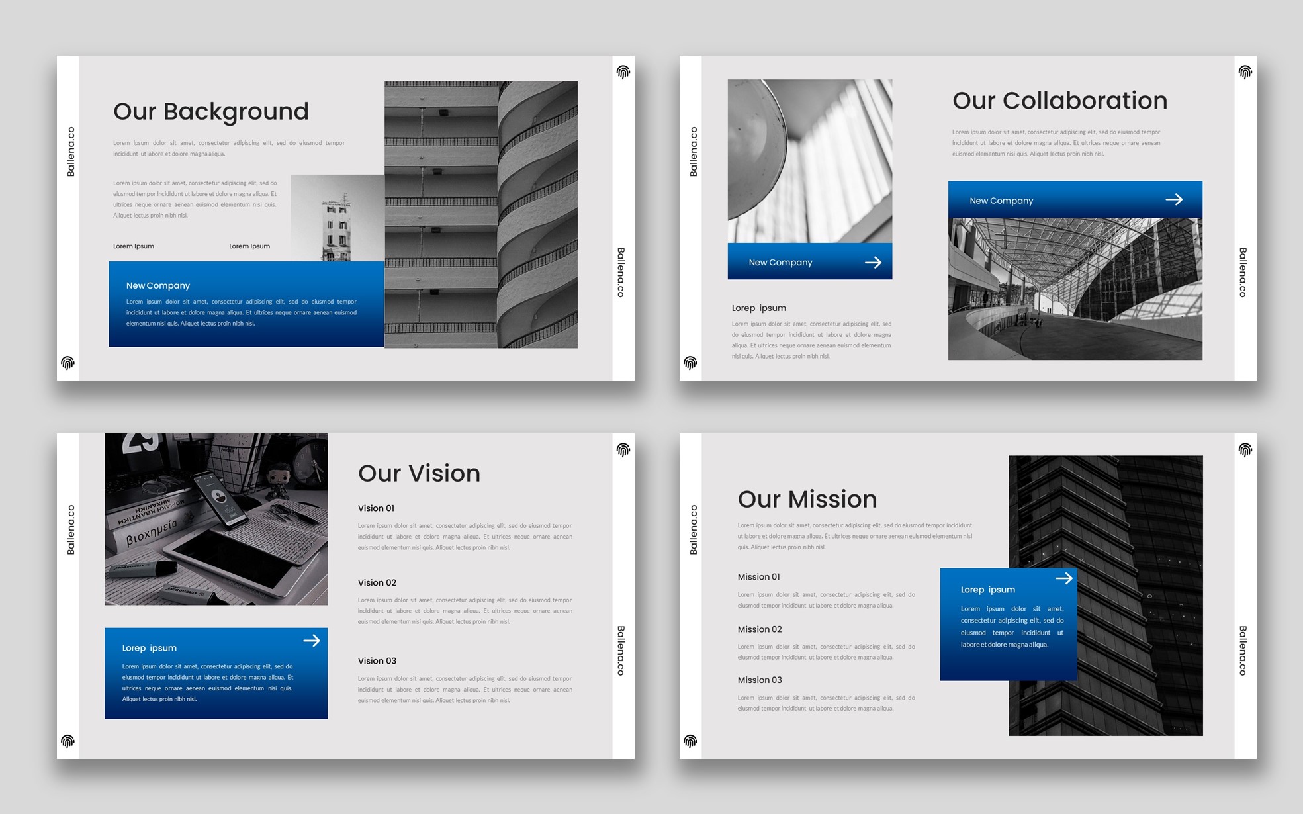1303x814 pixels.
Task: Click the New Company box on Our Background slide
Action: 245,303
